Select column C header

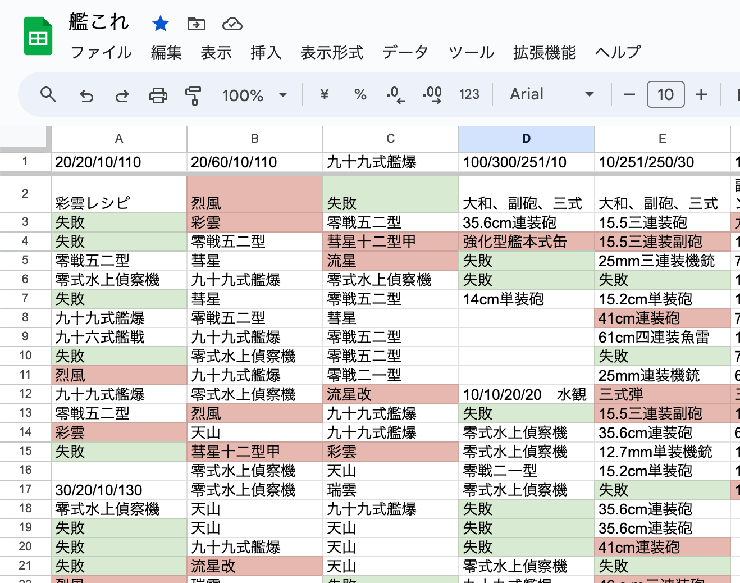point(391,139)
